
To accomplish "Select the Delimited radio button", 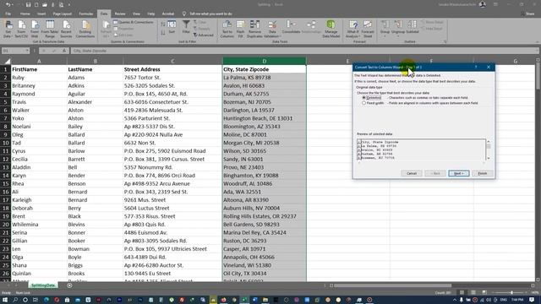I will tap(363, 98).
